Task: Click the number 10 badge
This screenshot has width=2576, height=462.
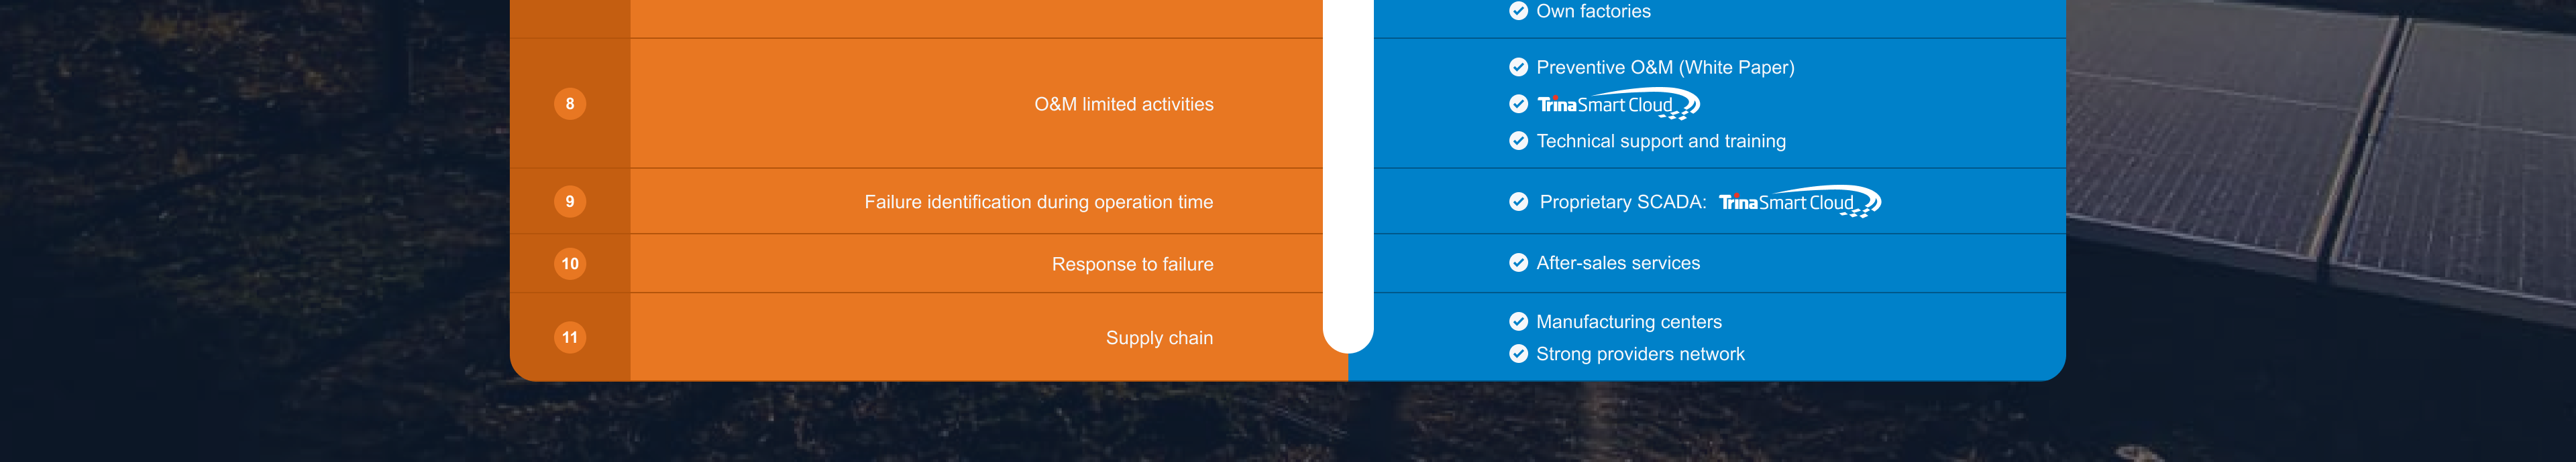Action: [x=570, y=263]
